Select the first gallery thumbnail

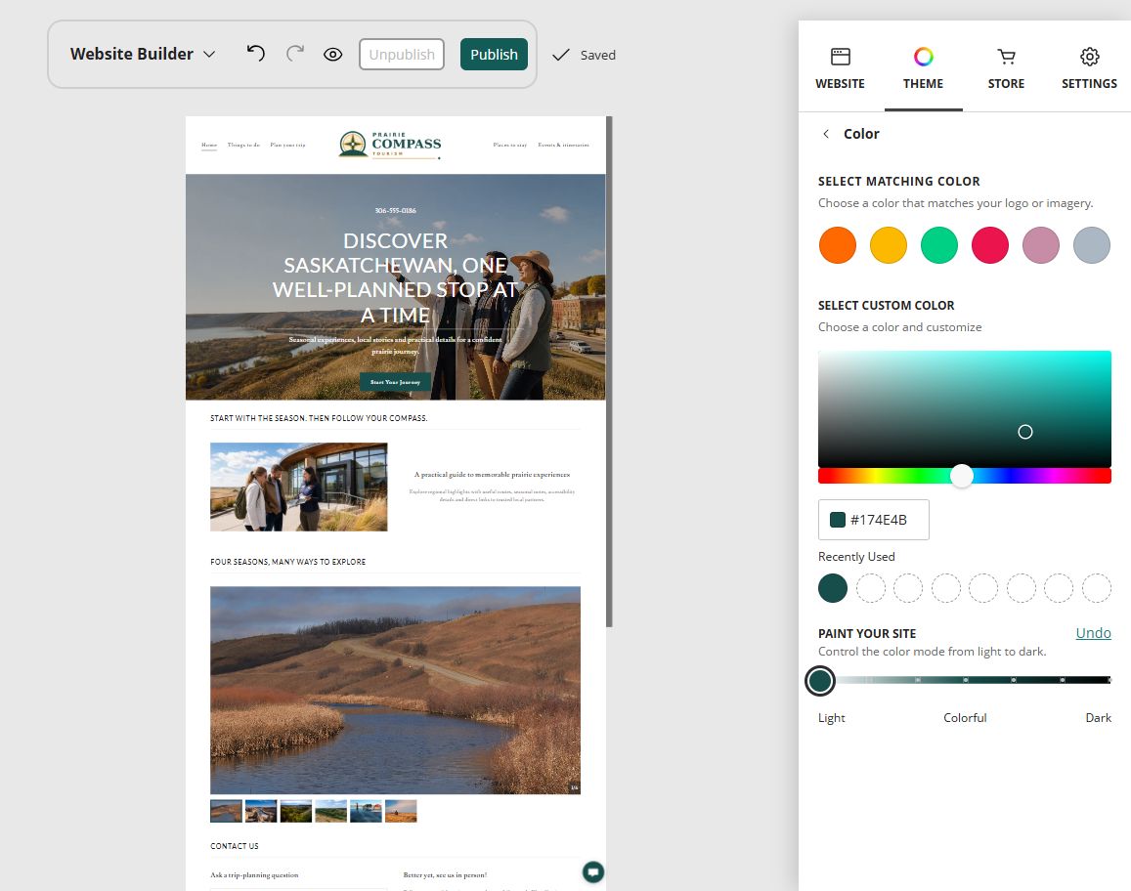point(226,811)
